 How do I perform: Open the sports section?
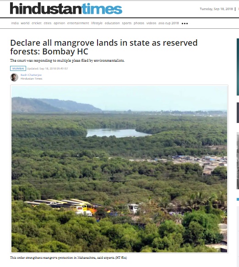pos(127,23)
